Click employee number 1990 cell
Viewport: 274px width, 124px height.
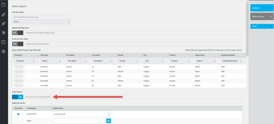click(x=222, y=71)
